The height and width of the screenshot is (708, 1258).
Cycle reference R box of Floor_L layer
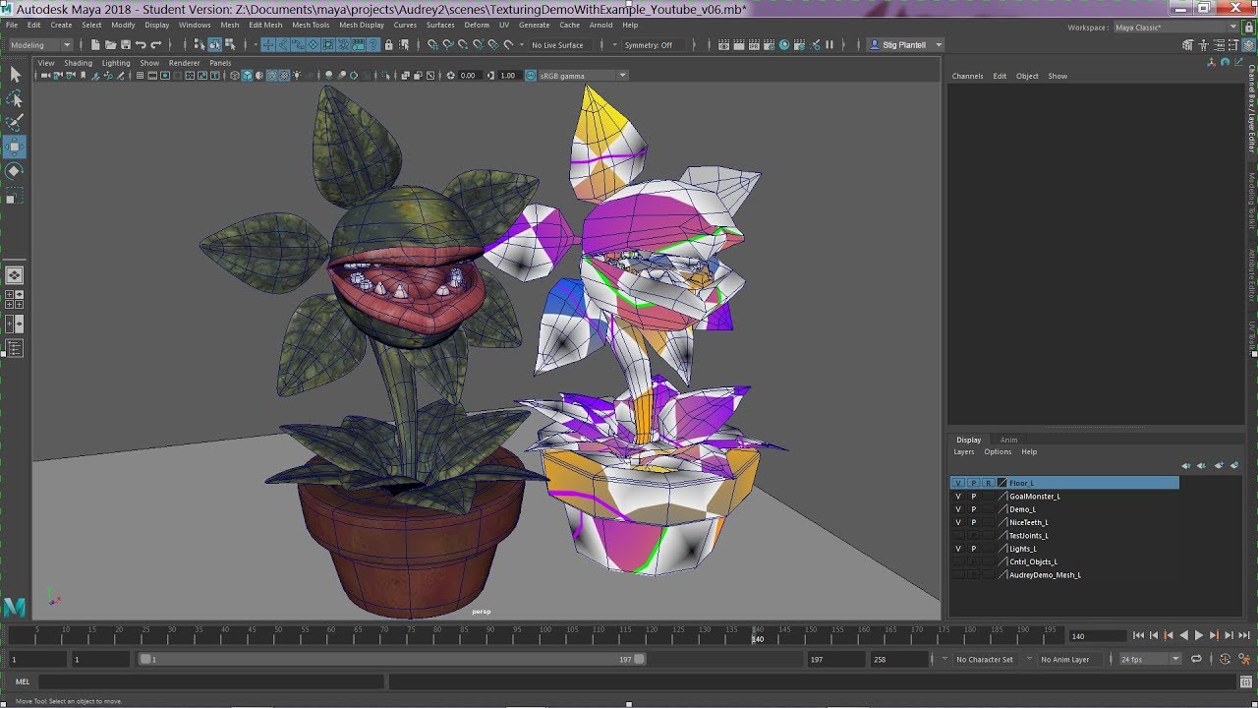989,483
